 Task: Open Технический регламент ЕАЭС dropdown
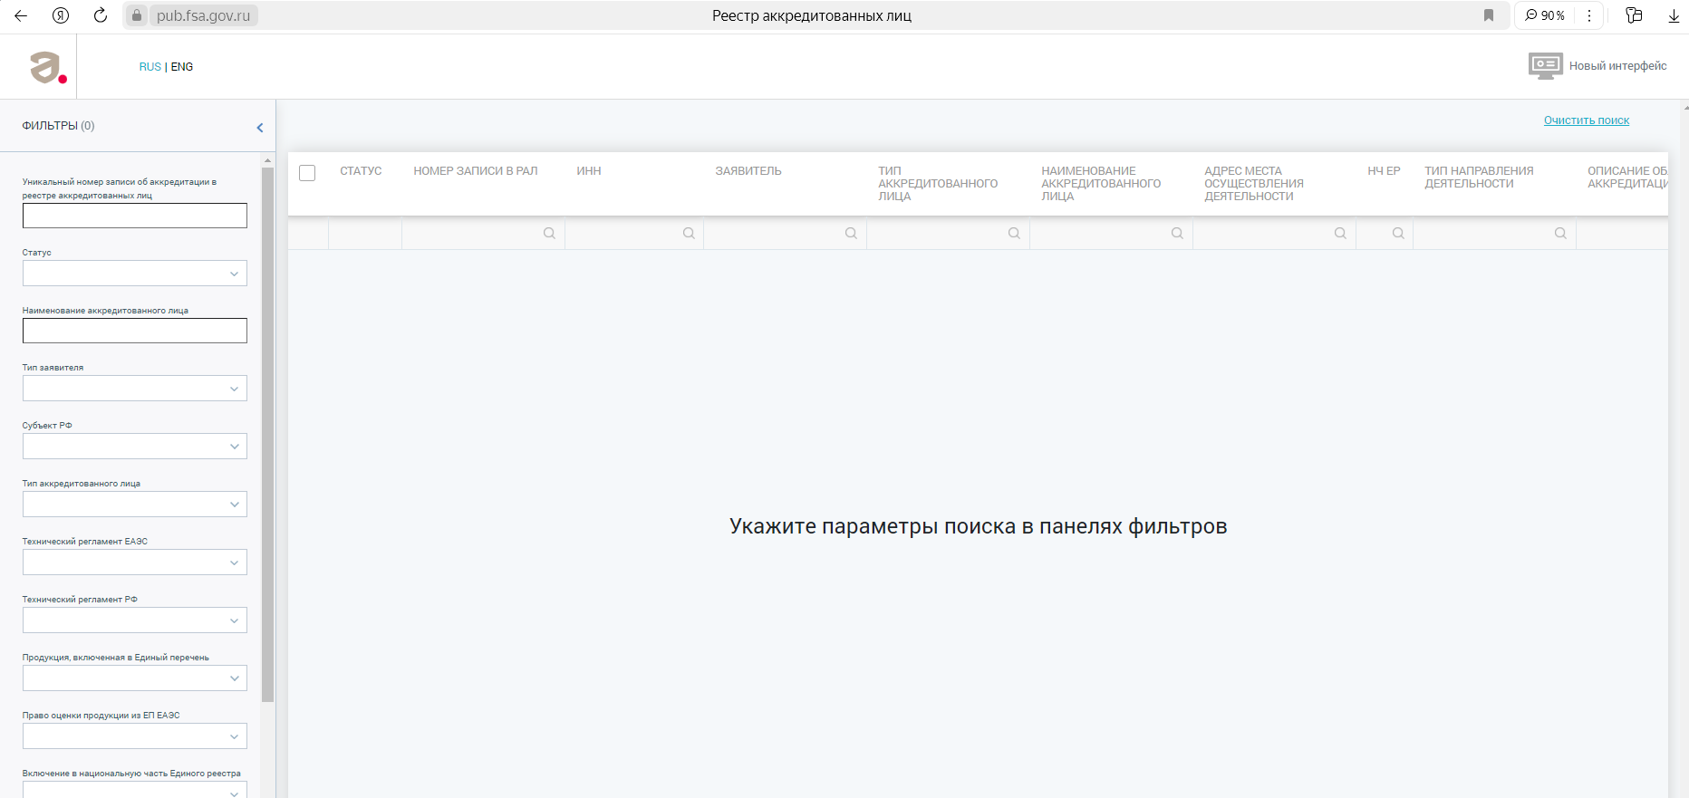point(135,562)
